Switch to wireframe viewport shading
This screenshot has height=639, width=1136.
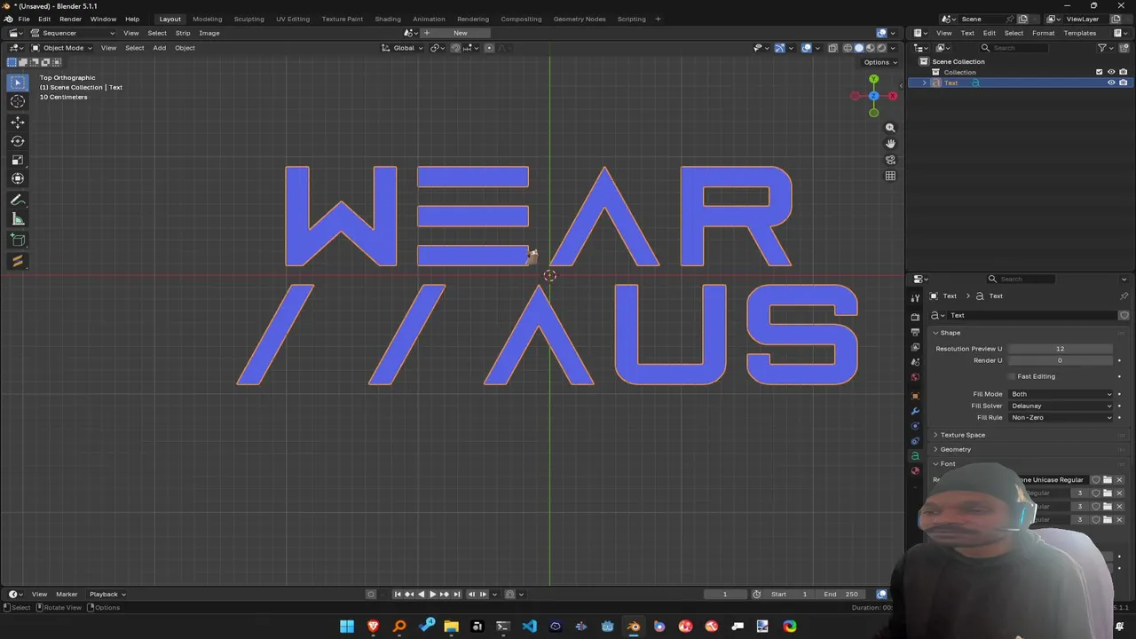(x=848, y=48)
